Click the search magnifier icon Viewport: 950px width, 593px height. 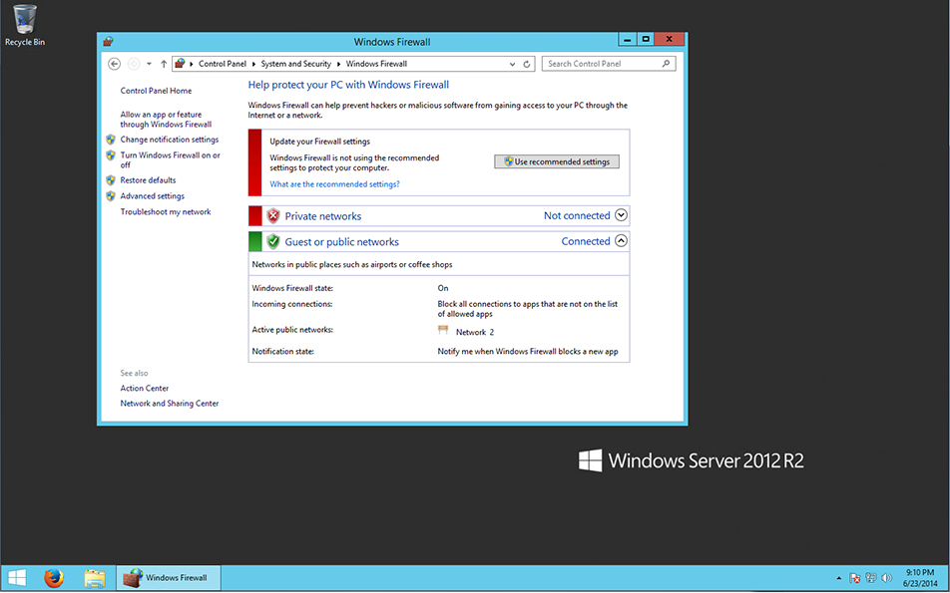tap(666, 63)
